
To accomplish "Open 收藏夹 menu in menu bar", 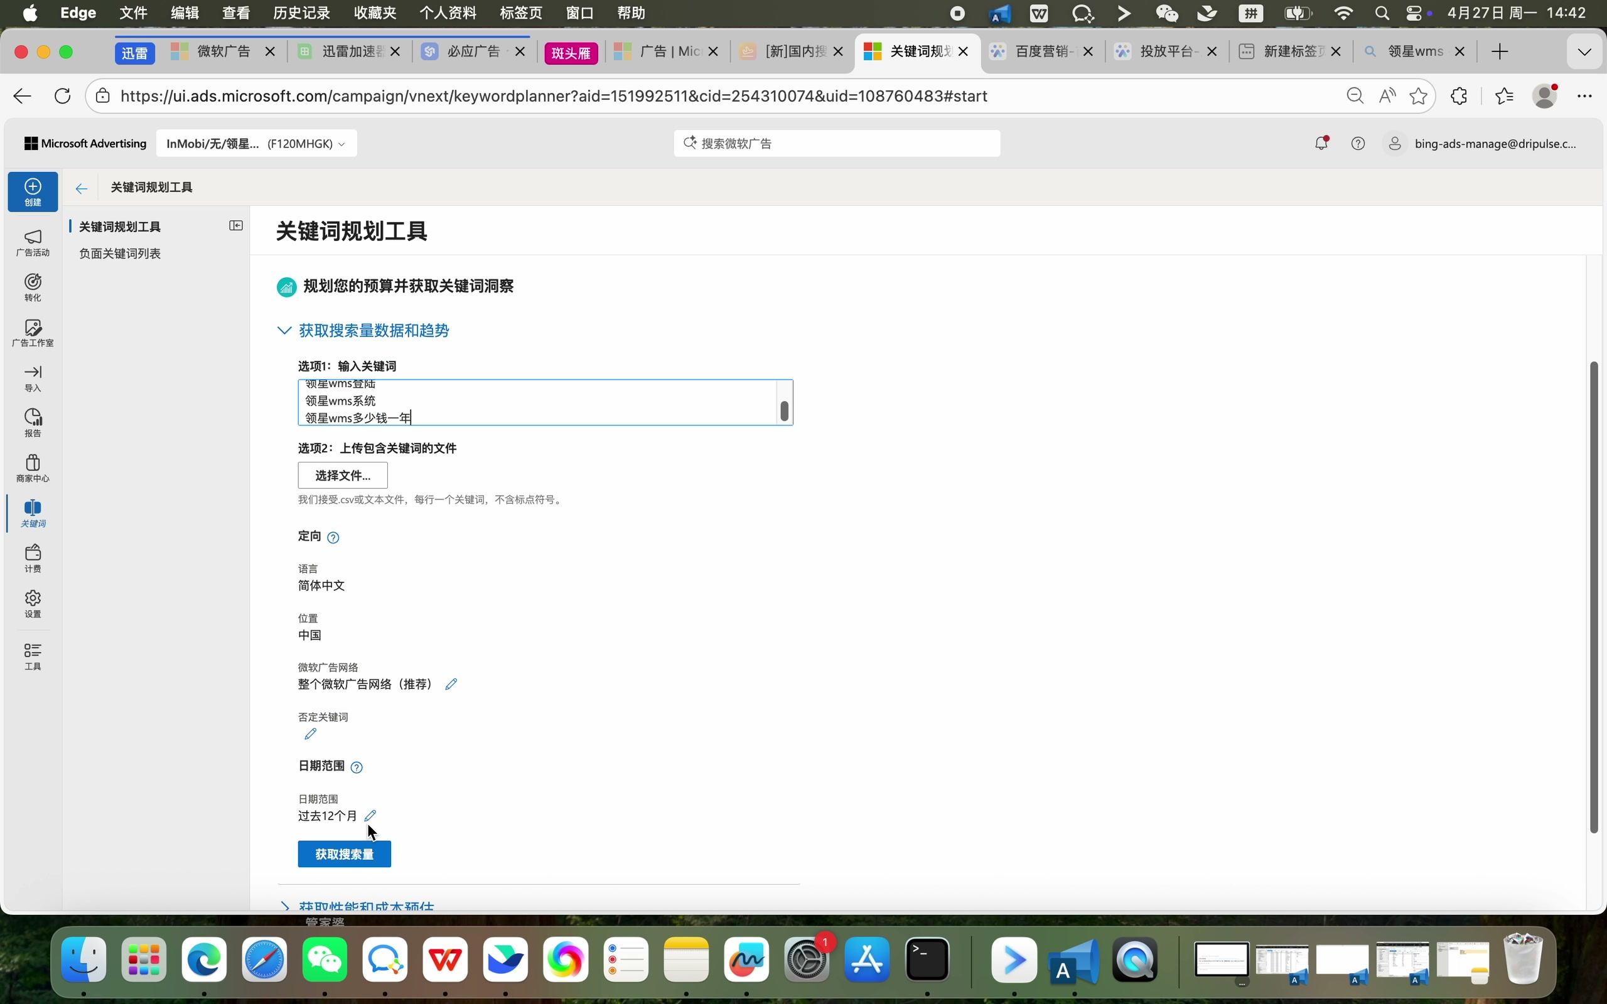I will 375,13.
